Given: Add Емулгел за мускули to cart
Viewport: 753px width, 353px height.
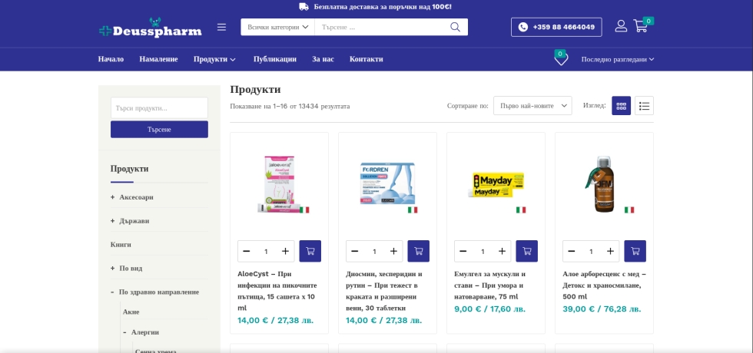Looking at the screenshot, I should [527, 251].
